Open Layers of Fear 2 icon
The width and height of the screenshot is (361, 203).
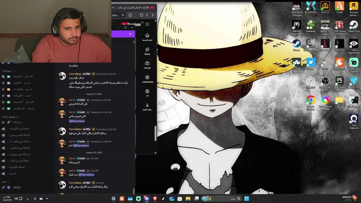(x=311, y=47)
